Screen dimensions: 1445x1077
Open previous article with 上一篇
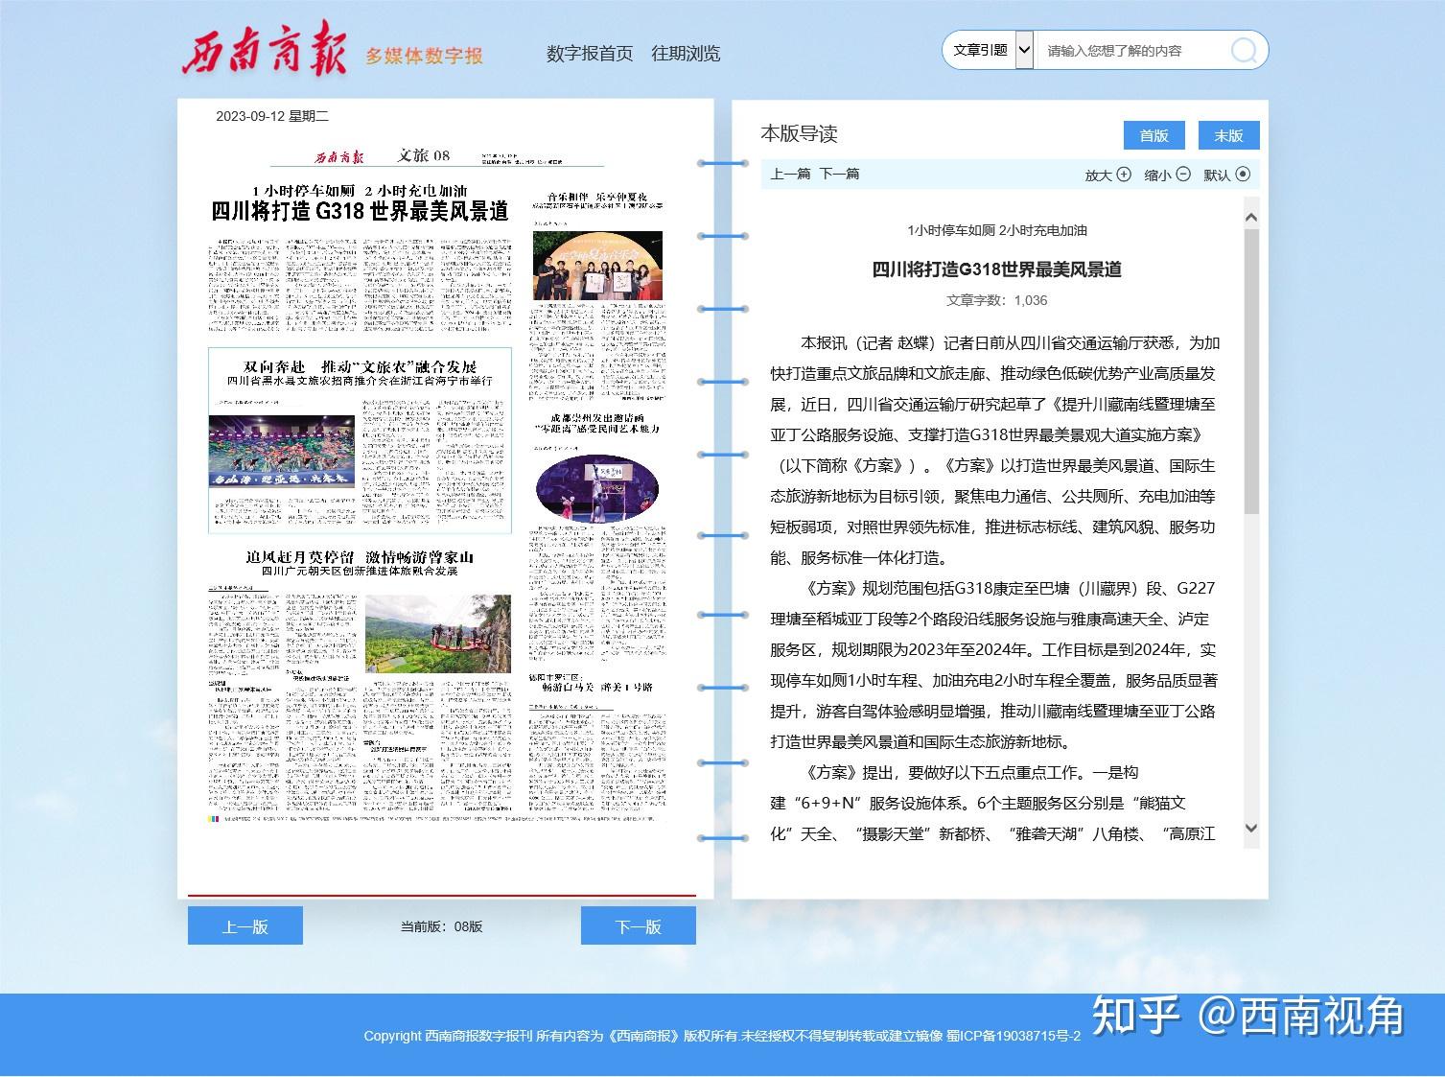789,174
